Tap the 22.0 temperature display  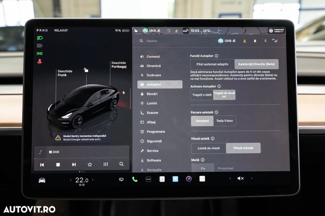tap(82, 180)
